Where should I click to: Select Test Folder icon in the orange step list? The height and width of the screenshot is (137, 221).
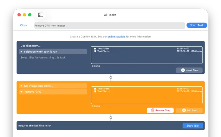click(95, 89)
